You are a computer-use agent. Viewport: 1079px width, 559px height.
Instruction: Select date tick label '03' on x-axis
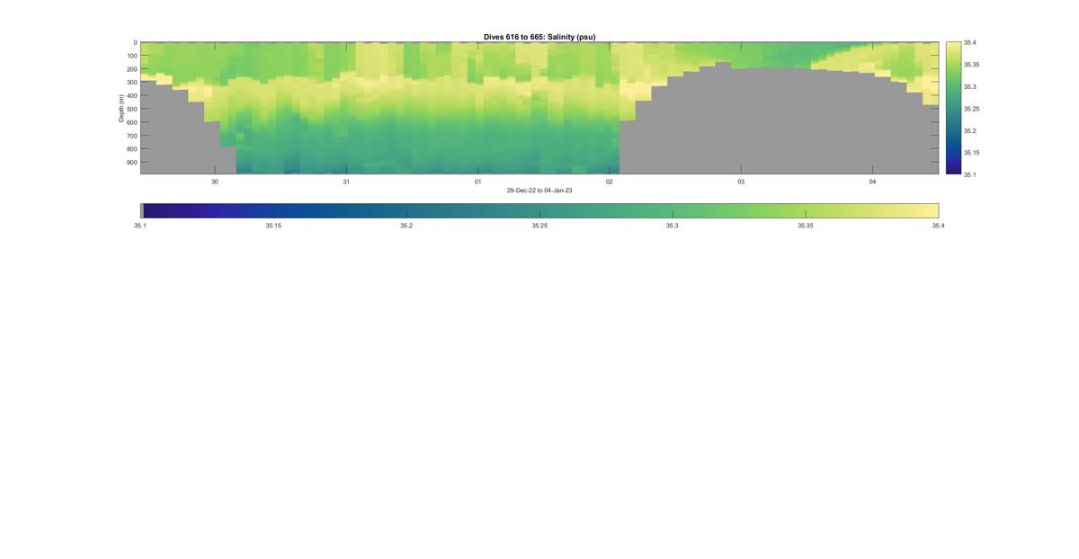[x=741, y=182]
